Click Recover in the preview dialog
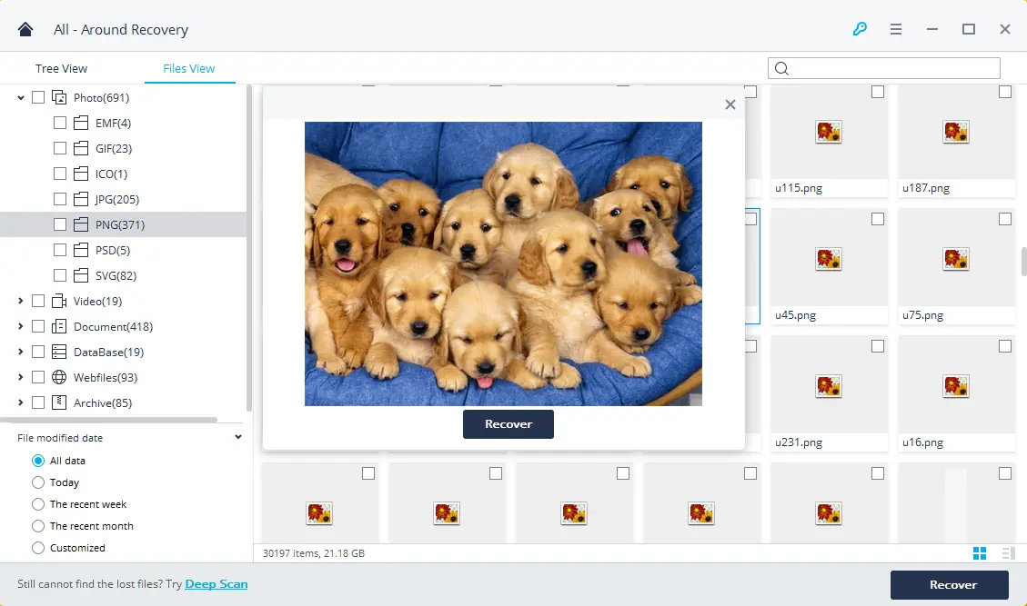The image size is (1027, 606). (x=508, y=423)
